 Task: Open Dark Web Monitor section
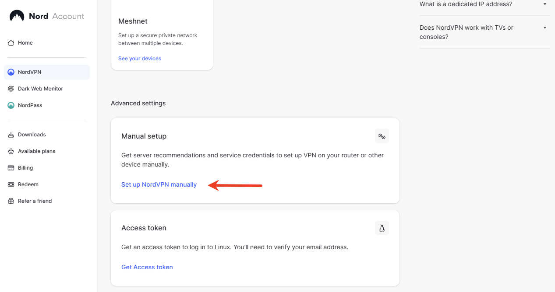(x=47, y=89)
